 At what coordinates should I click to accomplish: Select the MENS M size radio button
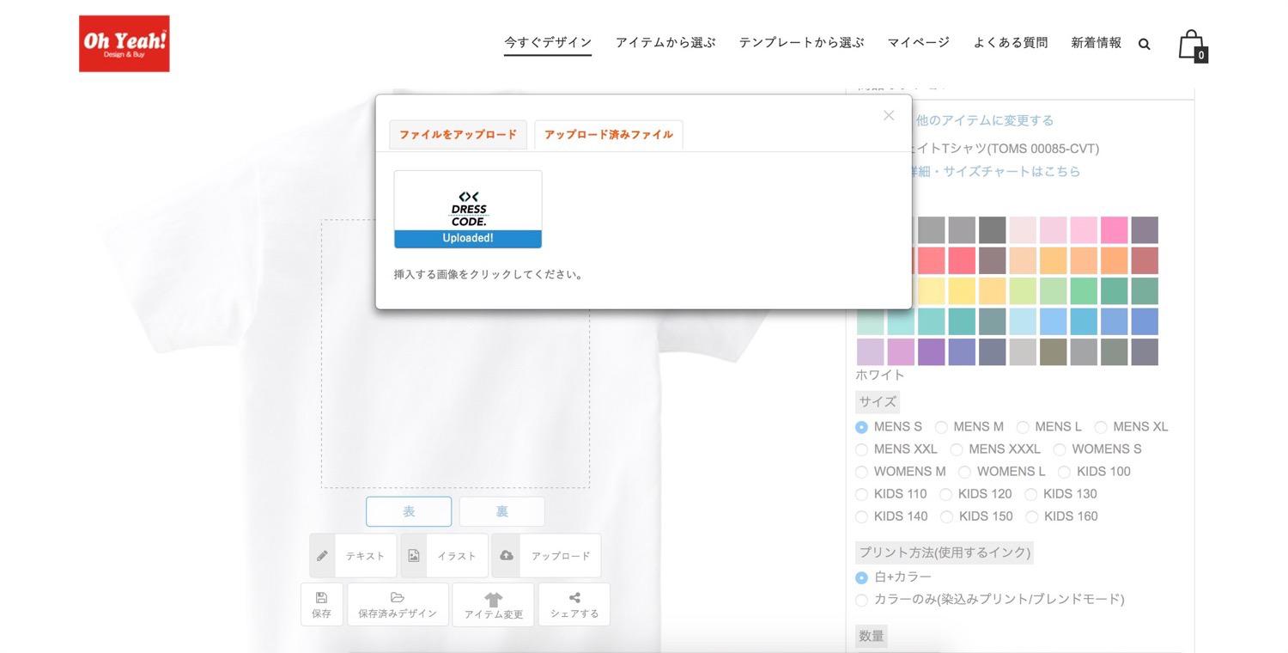click(941, 427)
